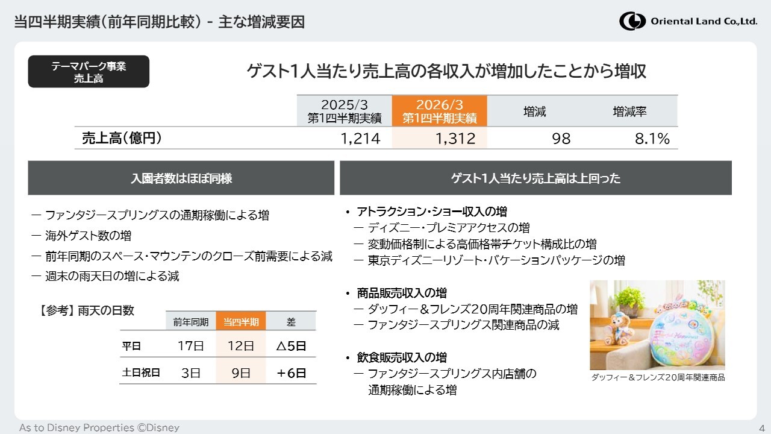Select the 増減率 column header
This screenshot has height=434, width=771.
[x=629, y=112]
